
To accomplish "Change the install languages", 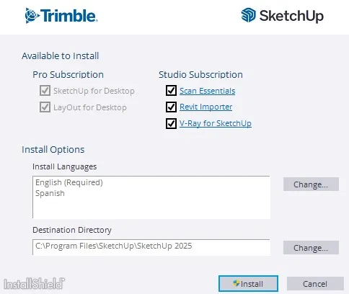I will [x=311, y=184].
